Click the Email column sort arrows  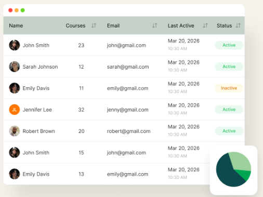(154, 25)
